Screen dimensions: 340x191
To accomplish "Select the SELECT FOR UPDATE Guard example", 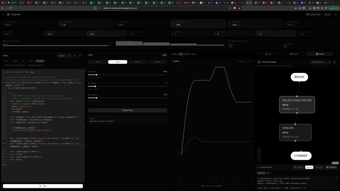I will pos(15,65).
